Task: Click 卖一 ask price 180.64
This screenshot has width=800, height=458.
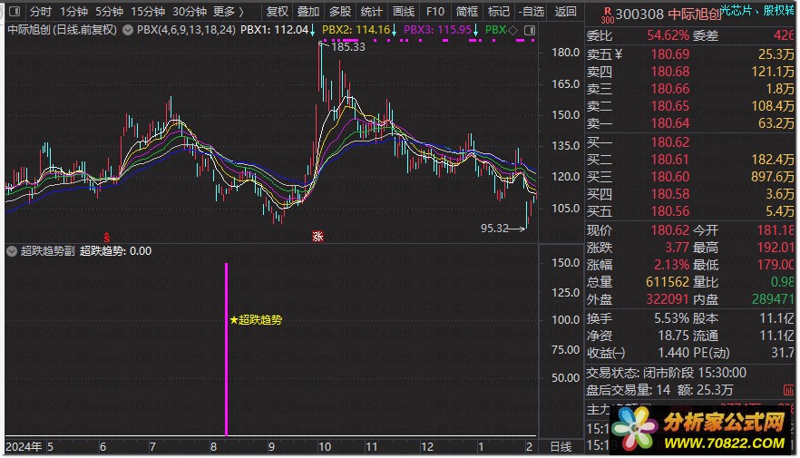Action: click(x=670, y=123)
